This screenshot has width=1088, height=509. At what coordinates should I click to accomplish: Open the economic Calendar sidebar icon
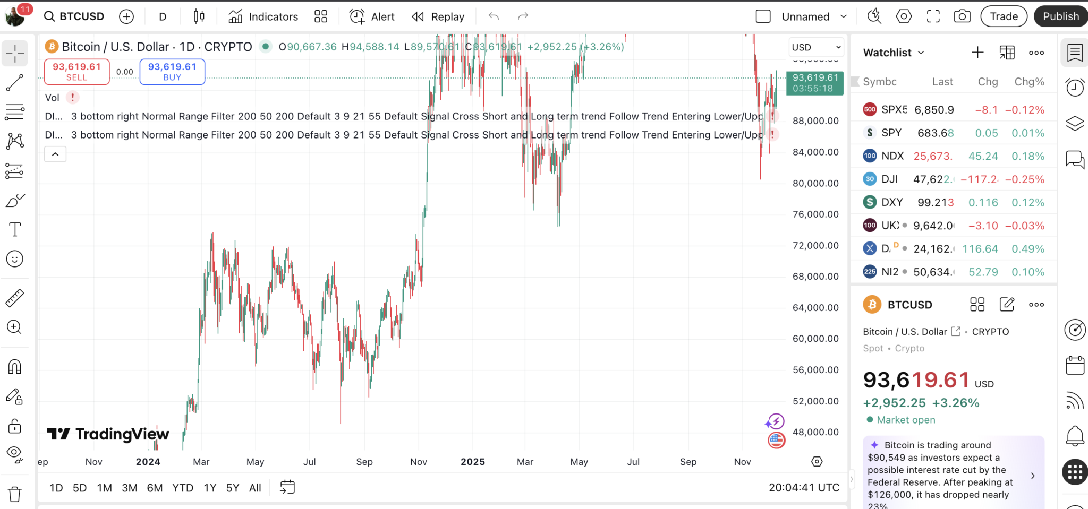pyautogui.click(x=1075, y=366)
